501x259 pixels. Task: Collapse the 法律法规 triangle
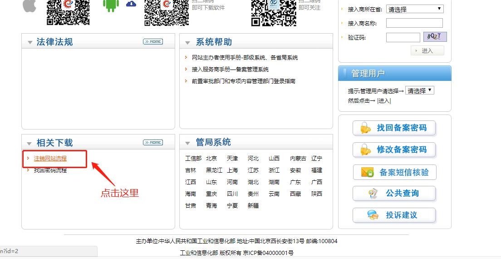click(30, 42)
